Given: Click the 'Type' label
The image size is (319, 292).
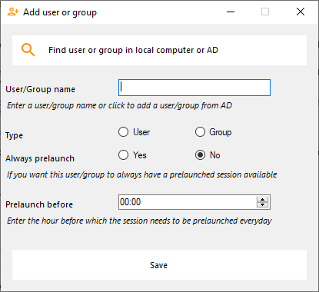Looking at the screenshot, I should click(x=14, y=135).
